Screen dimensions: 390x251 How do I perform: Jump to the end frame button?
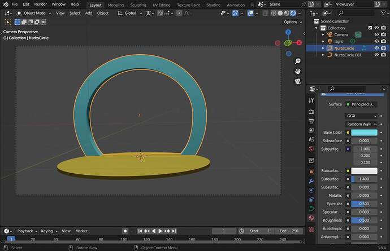pos(174,231)
